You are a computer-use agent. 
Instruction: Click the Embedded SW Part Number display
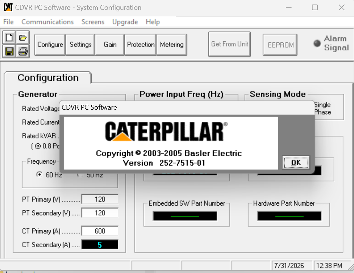coord(185,216)
